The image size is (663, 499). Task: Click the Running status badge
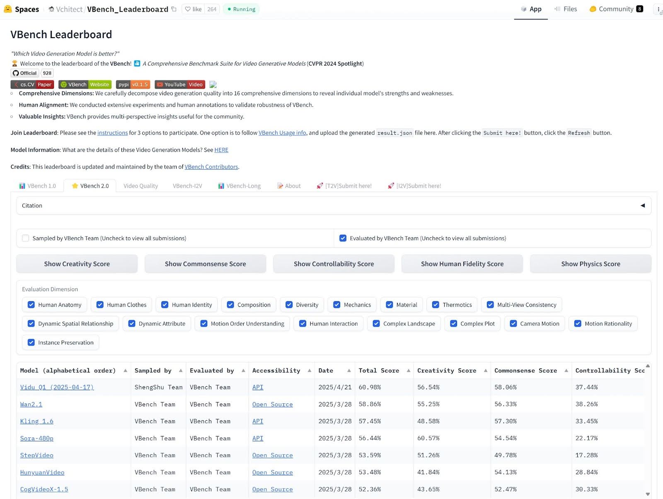241,9
